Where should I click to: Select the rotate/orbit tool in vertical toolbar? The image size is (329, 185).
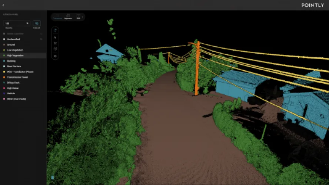point(55,30)
